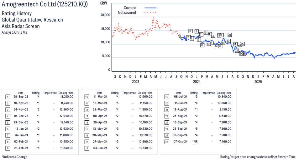Click the date 29-Mar-24
The image size is (299, 159).
[100, 109]
